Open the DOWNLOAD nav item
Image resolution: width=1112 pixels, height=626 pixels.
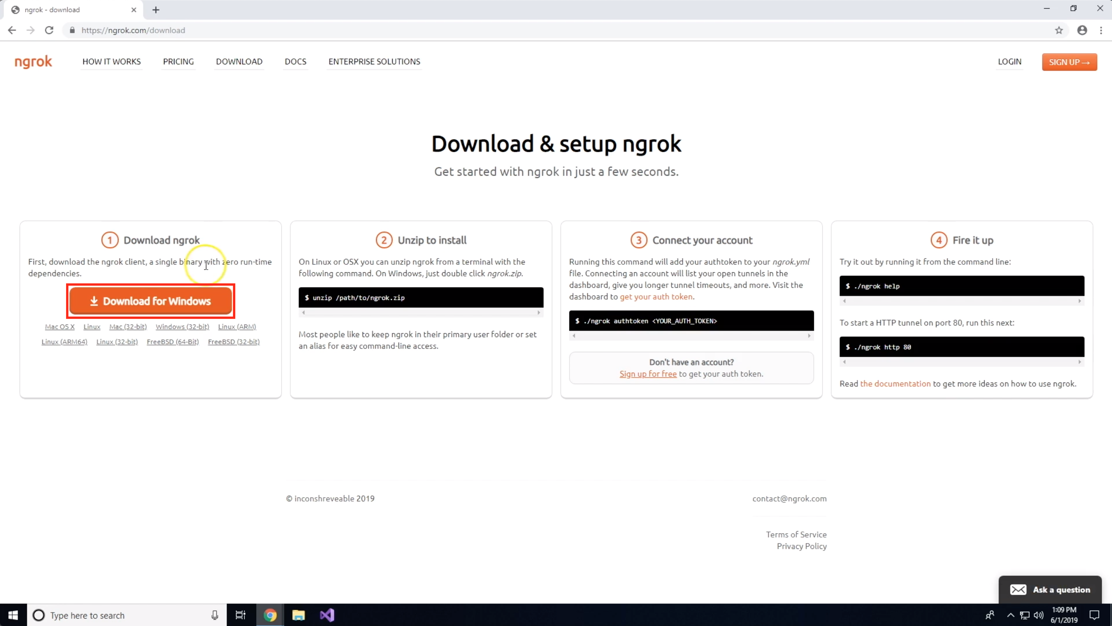point(239,62)
